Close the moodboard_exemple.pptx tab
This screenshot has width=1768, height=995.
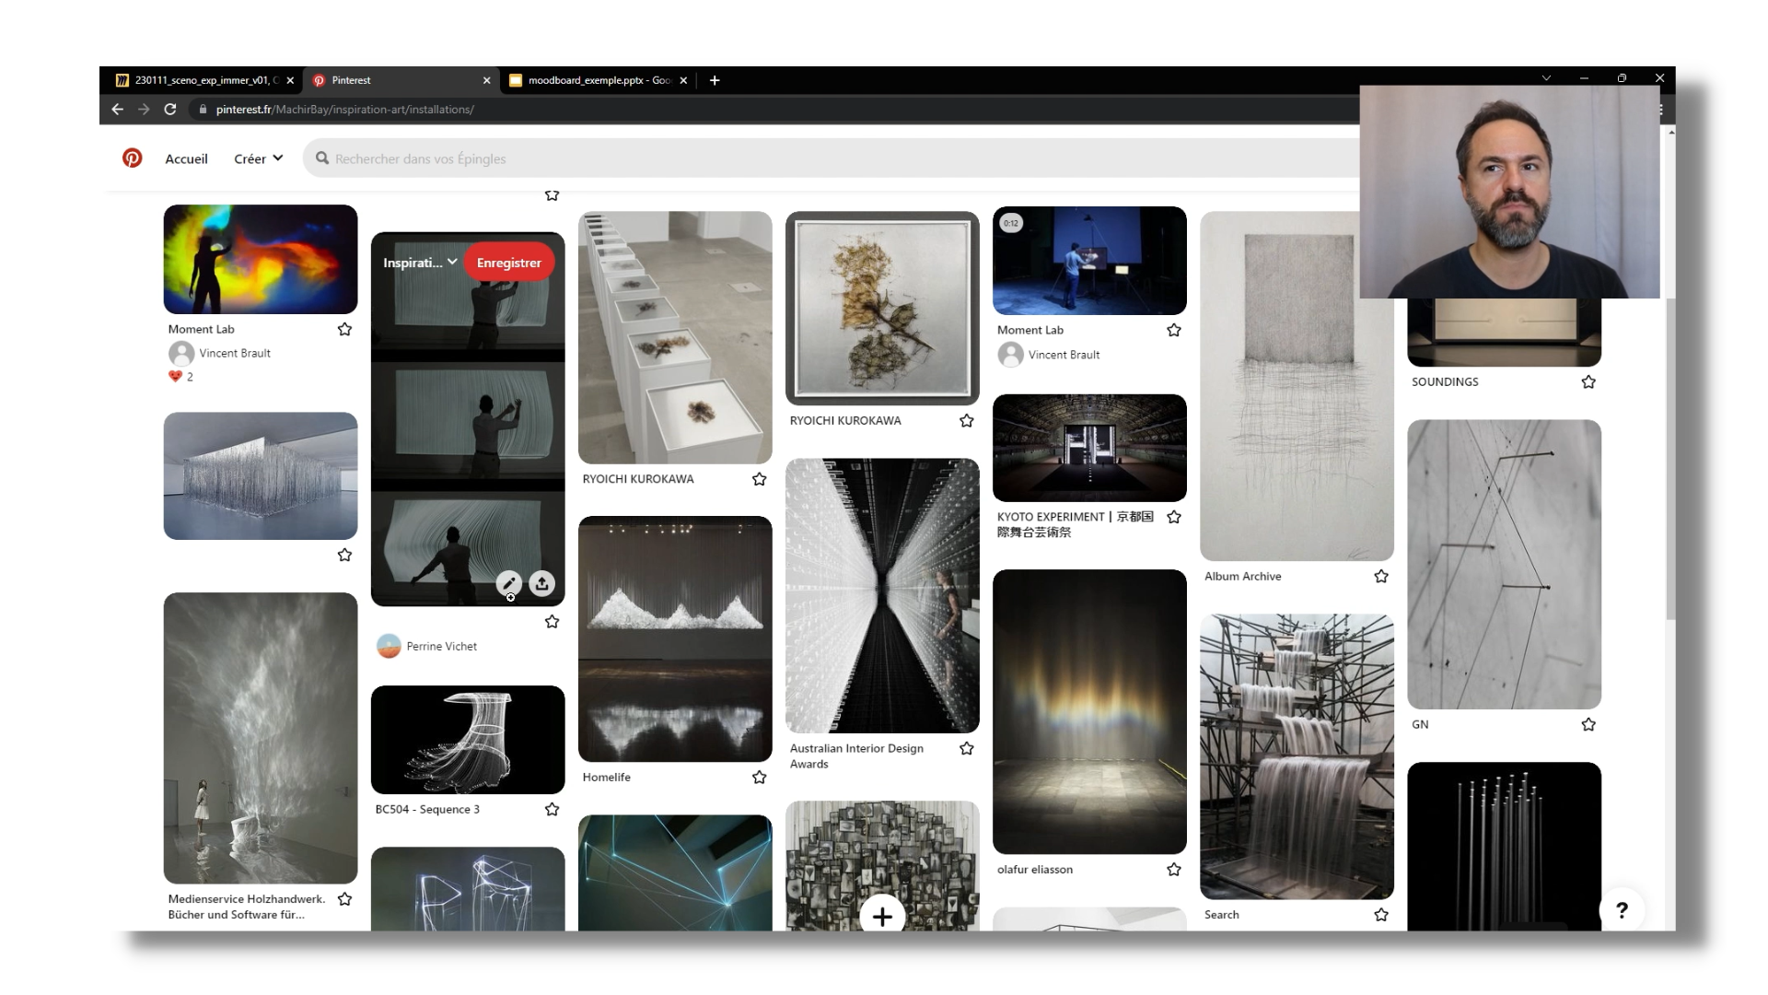tap(683, 80)
